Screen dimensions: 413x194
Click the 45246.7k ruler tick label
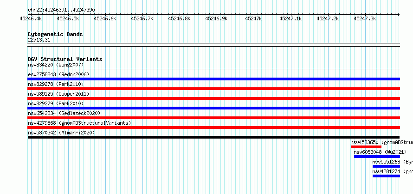point(142,18)
